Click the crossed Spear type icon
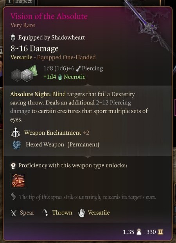The image size is (176, 243). pyautogui.click(x=14, y=213)
